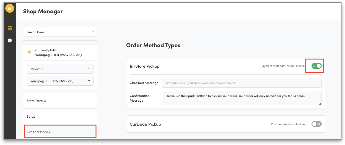Expand the Manitoba province dropdown
This screenshot has width=345, height=145.
(60, 69)
